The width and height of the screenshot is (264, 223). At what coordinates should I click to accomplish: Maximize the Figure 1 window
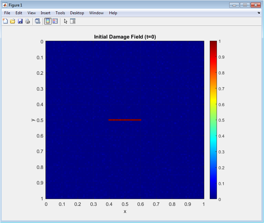click(x=245, y=5)
